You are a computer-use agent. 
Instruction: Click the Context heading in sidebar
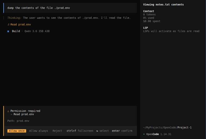click(x=149, y=11)
